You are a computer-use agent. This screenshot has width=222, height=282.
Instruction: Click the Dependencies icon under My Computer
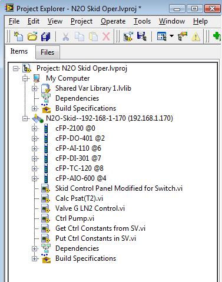tap(46, 98)
